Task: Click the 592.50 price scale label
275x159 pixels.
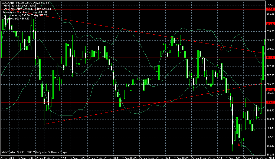Action: point(270,5)
